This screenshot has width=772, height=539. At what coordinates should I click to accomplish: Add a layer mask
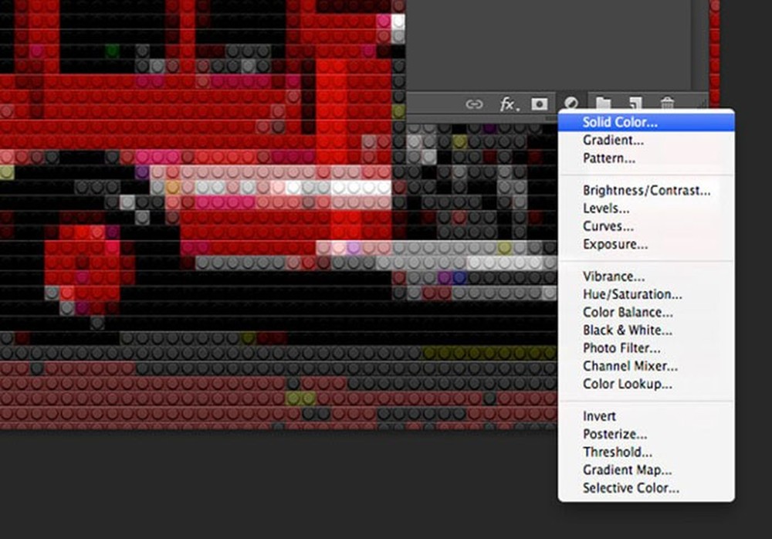tap(540, 103)
